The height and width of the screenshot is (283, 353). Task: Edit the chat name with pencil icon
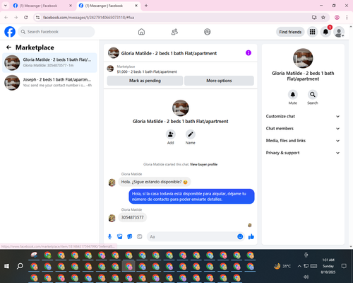(191, 134)
